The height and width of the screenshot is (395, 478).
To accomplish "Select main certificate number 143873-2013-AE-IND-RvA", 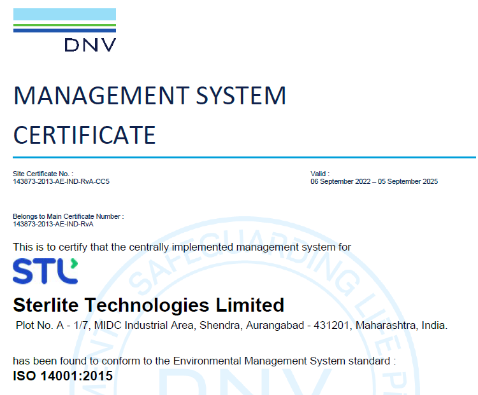I will point(53,225).
